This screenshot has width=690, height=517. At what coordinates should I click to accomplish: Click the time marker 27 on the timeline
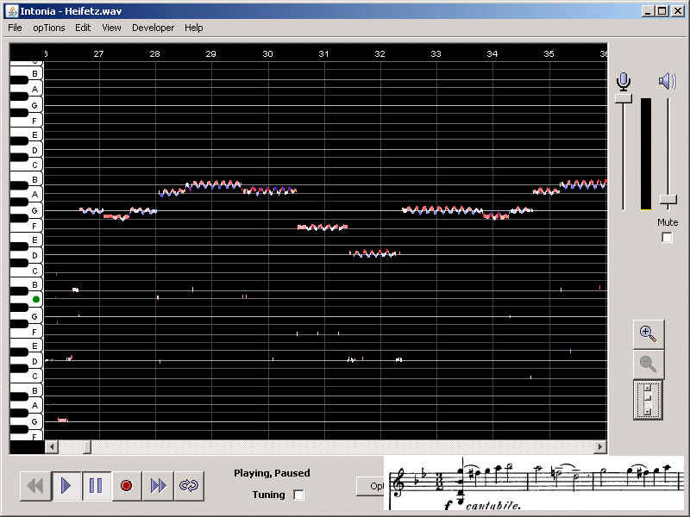98,53
